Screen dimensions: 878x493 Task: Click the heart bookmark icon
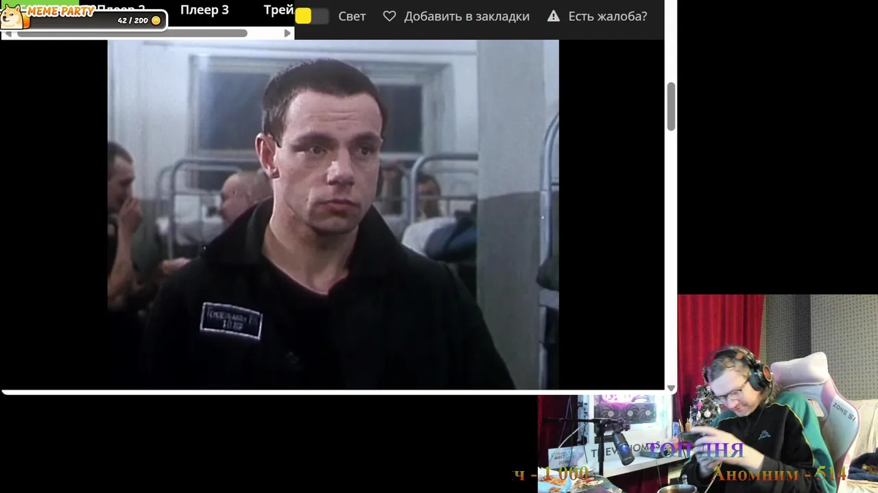pyautogui.click(x=390, y=16)
